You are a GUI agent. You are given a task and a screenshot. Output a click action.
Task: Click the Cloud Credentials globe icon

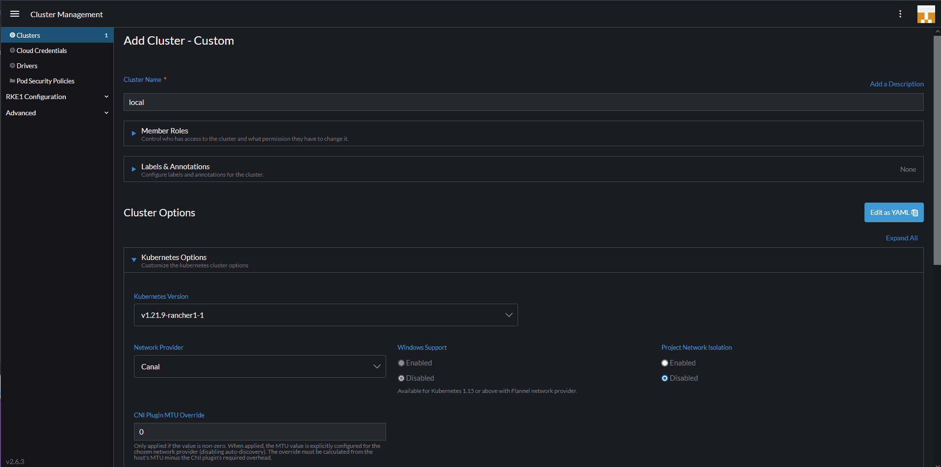[12, 51]
